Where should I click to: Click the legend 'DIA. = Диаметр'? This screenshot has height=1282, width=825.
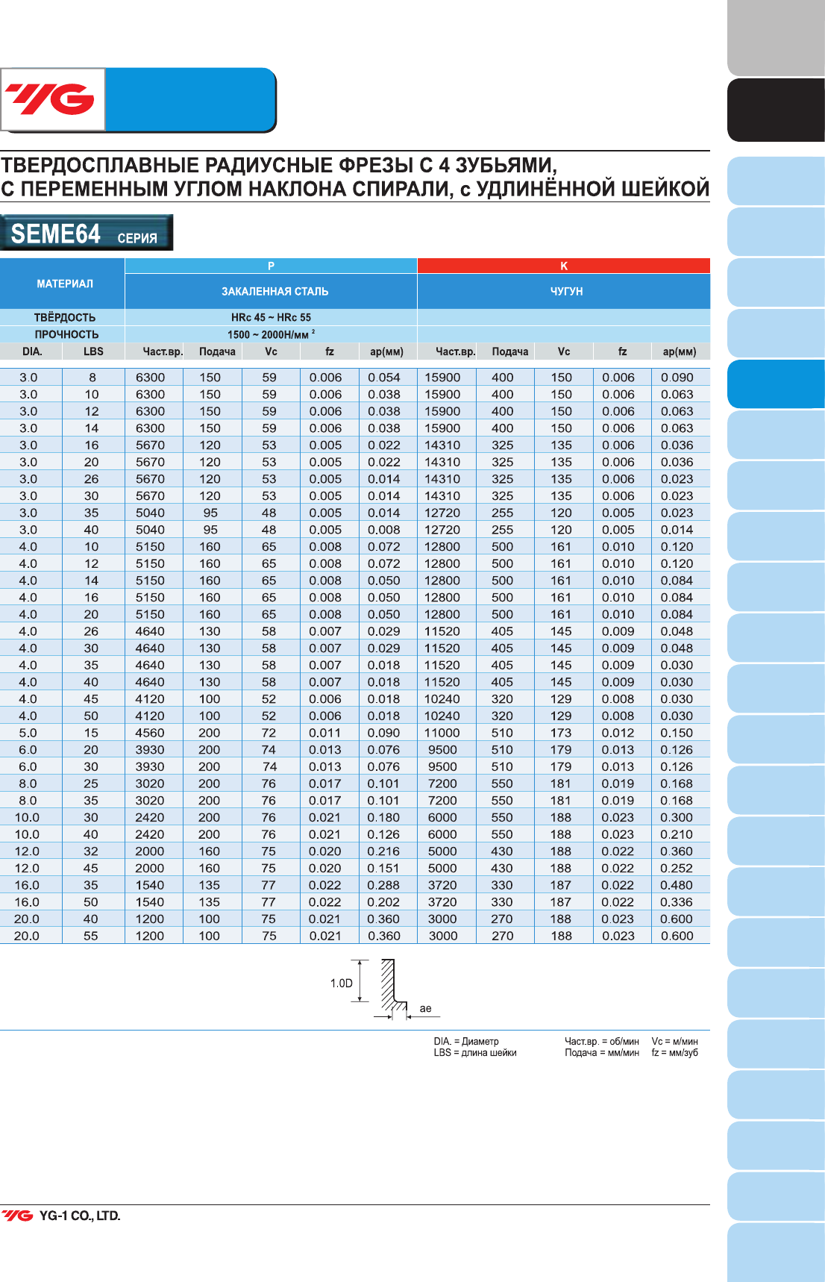click(466, 1041)
